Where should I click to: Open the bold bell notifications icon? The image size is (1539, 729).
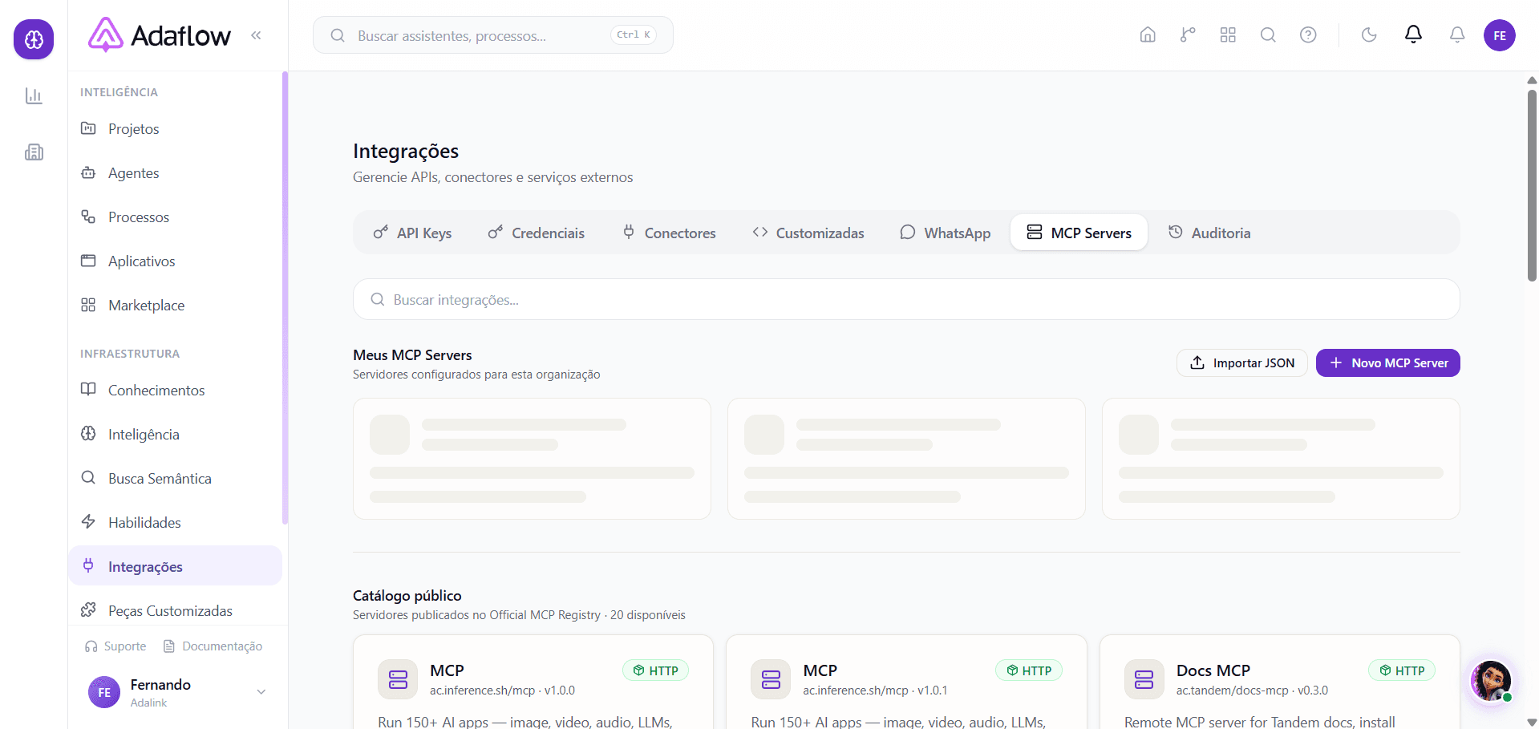1413,34
